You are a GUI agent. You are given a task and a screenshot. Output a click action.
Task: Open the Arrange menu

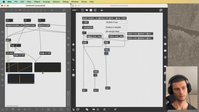click(46, 2)
